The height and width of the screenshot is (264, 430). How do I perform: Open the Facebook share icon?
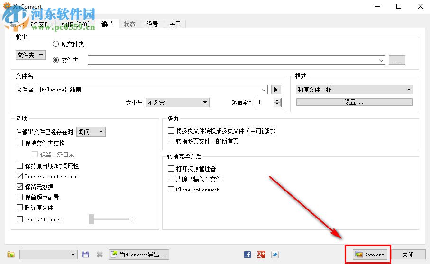pyautogui.click(x=247, y=255)
